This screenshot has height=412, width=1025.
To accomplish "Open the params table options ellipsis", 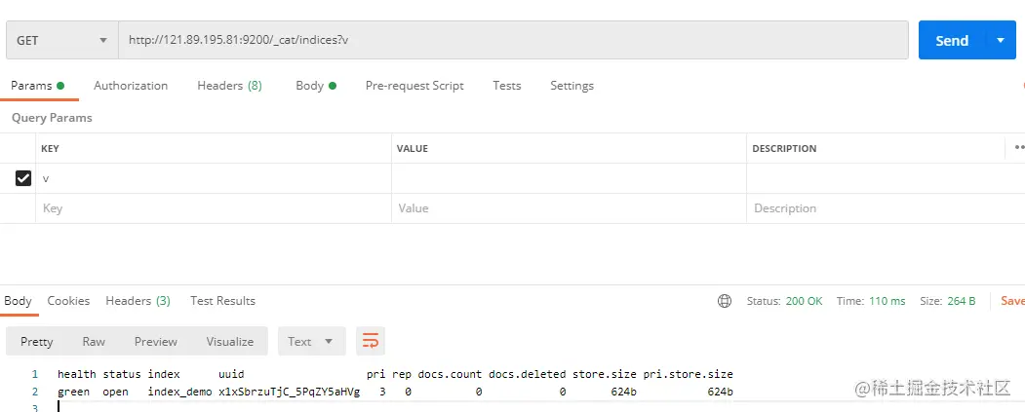I will (x=1019, y=148).
